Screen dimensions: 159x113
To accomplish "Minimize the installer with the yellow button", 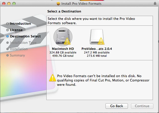I will [8, 4].
